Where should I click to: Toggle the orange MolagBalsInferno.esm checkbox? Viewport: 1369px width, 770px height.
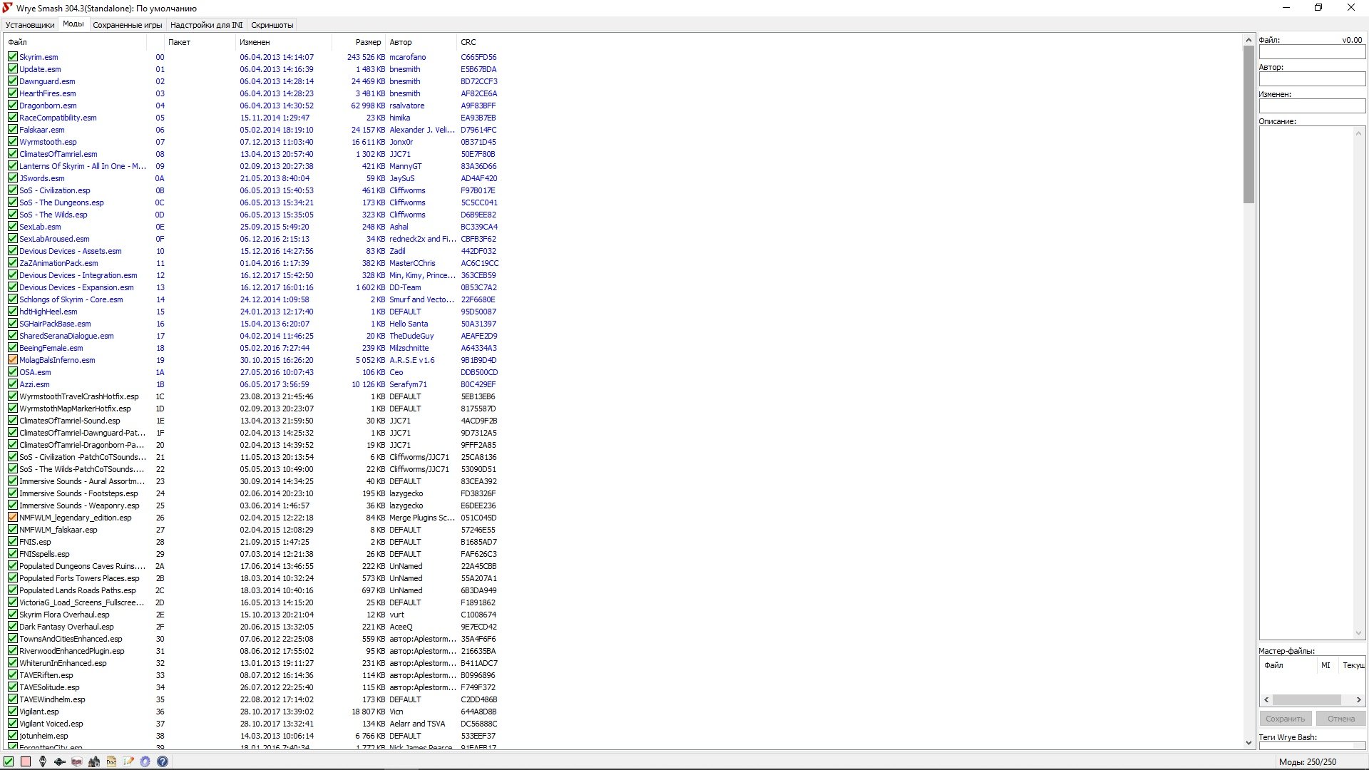13,360
